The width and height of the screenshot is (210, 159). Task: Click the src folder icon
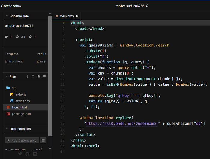(8, 88)
